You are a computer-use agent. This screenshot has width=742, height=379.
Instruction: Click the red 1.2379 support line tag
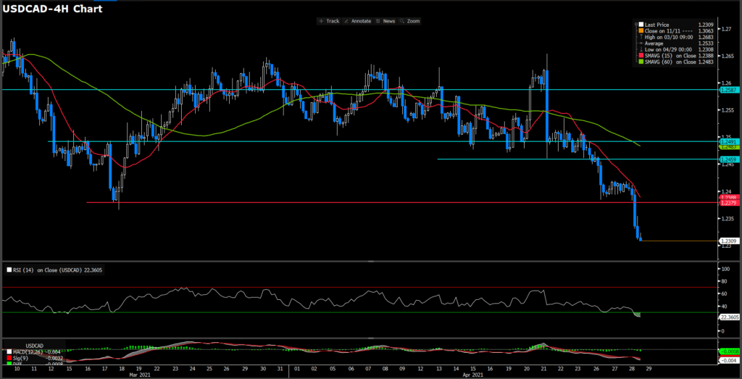coord(728,202)
